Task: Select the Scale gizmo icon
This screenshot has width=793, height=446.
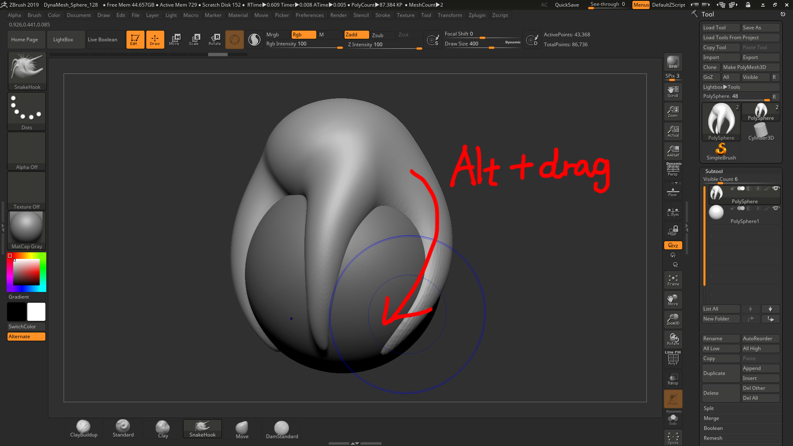Action: 194,40
